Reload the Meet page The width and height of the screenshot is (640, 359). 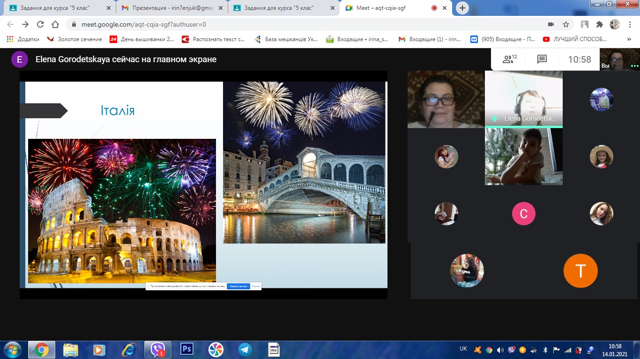click(40, 24)
